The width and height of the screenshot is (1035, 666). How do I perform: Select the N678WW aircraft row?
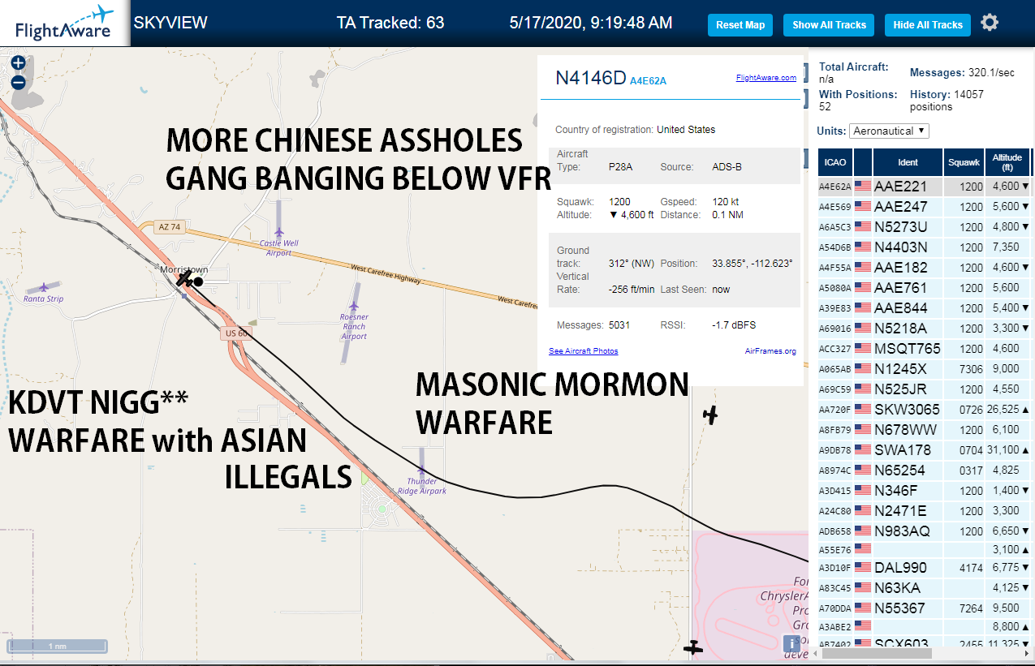(925, 430)
